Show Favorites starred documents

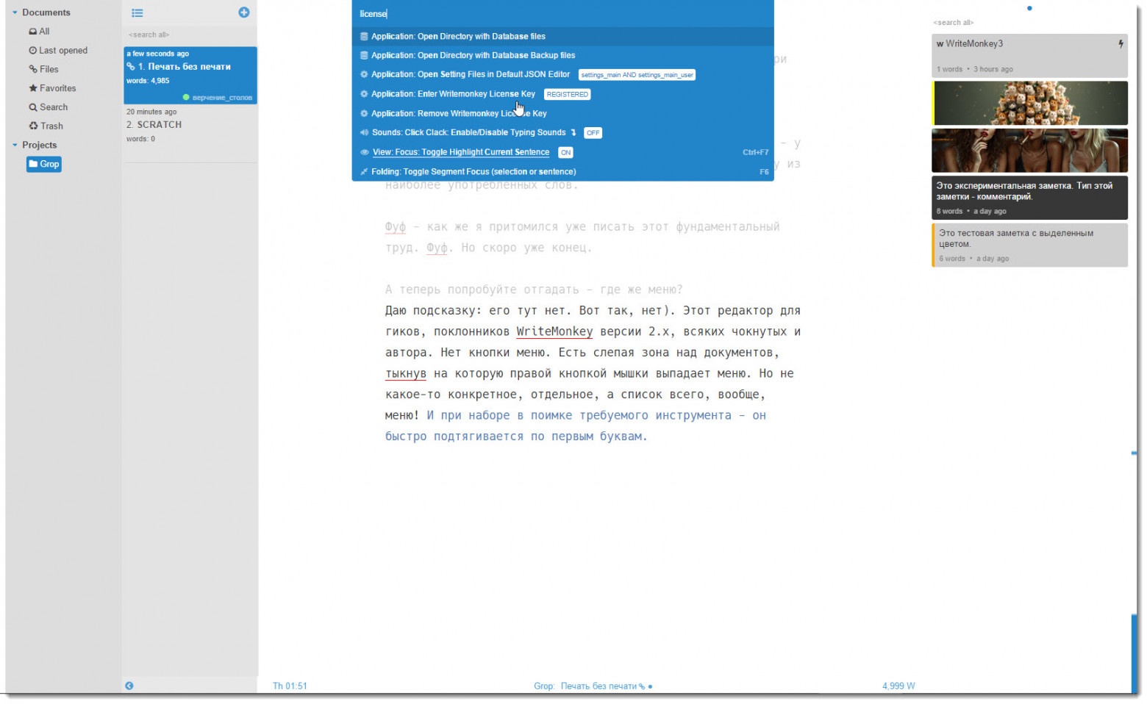pyautogui.click(x=52, y=88)
